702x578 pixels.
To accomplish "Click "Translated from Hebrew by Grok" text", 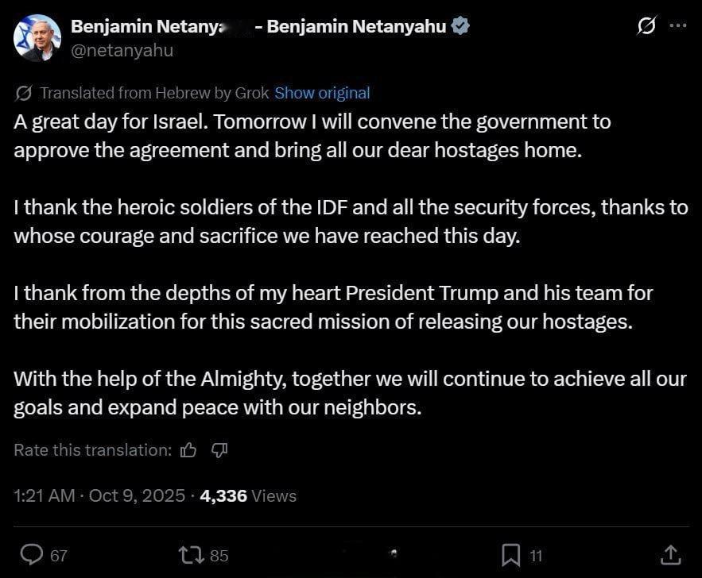I will [x=154, y=93].
